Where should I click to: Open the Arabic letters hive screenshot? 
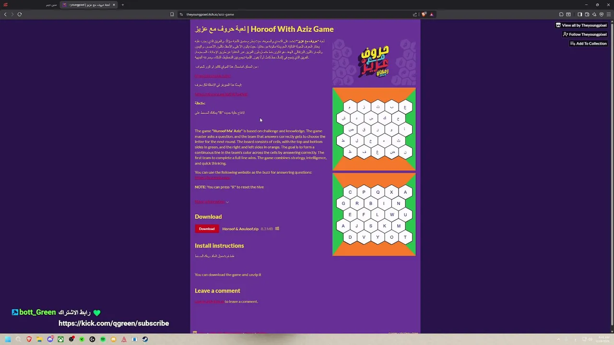374,129
